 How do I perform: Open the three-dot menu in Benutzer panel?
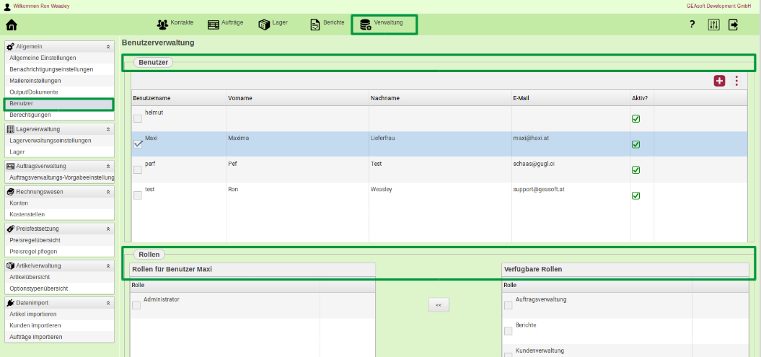[x=736, y=81]
